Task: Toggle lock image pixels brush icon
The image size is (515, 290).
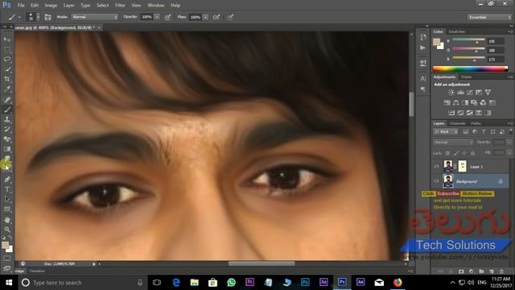Action: pos(456,153)
